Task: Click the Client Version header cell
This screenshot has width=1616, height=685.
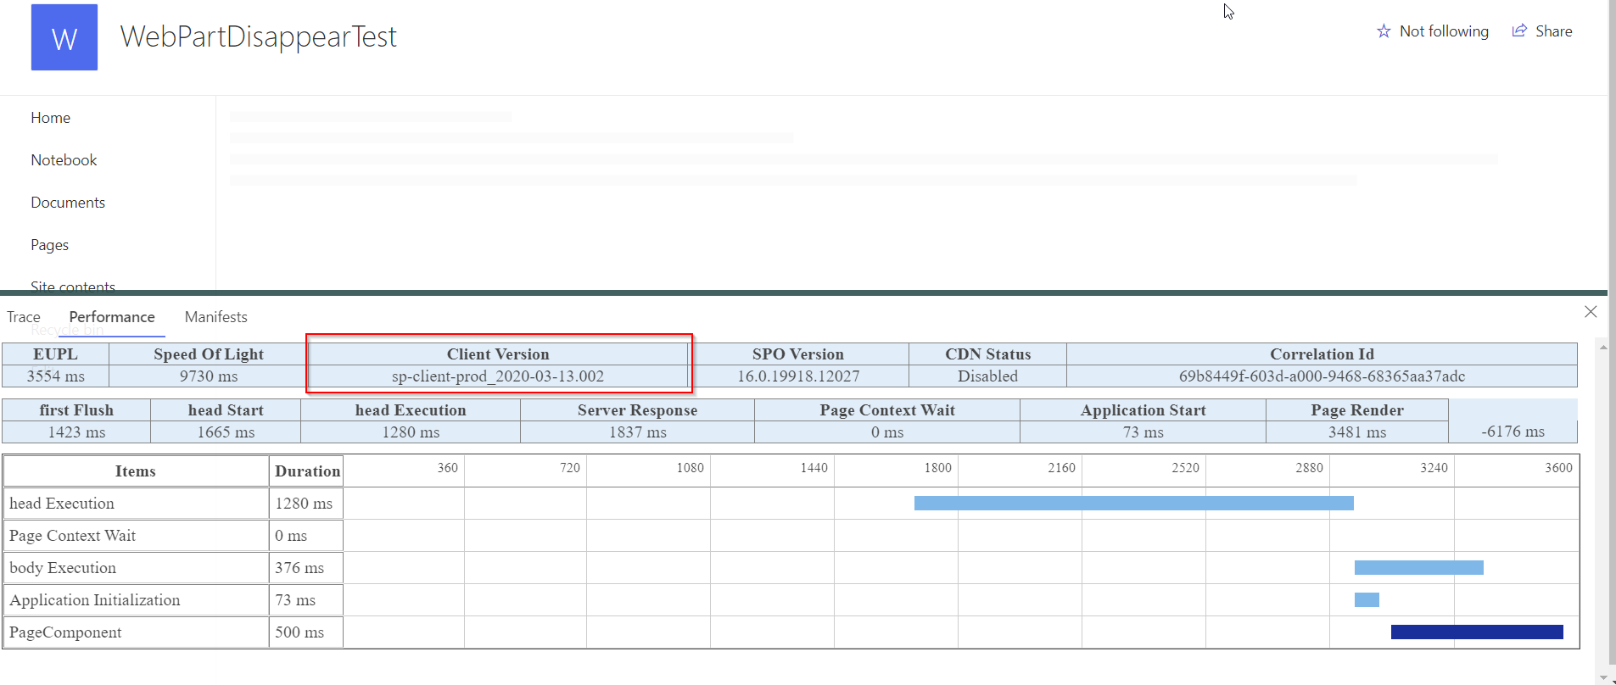Action: point(498,354)
